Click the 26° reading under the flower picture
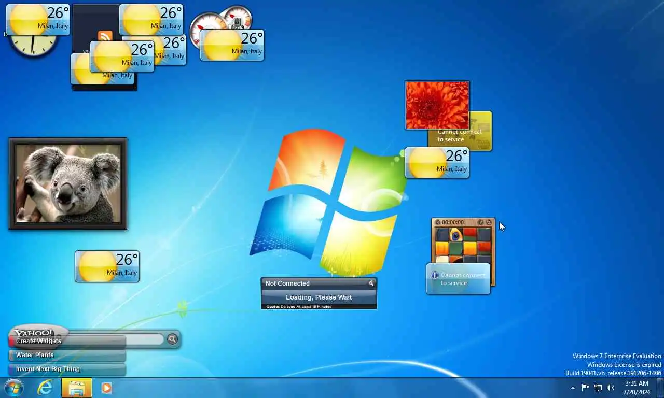664x398 pixels. coord(457,155)
